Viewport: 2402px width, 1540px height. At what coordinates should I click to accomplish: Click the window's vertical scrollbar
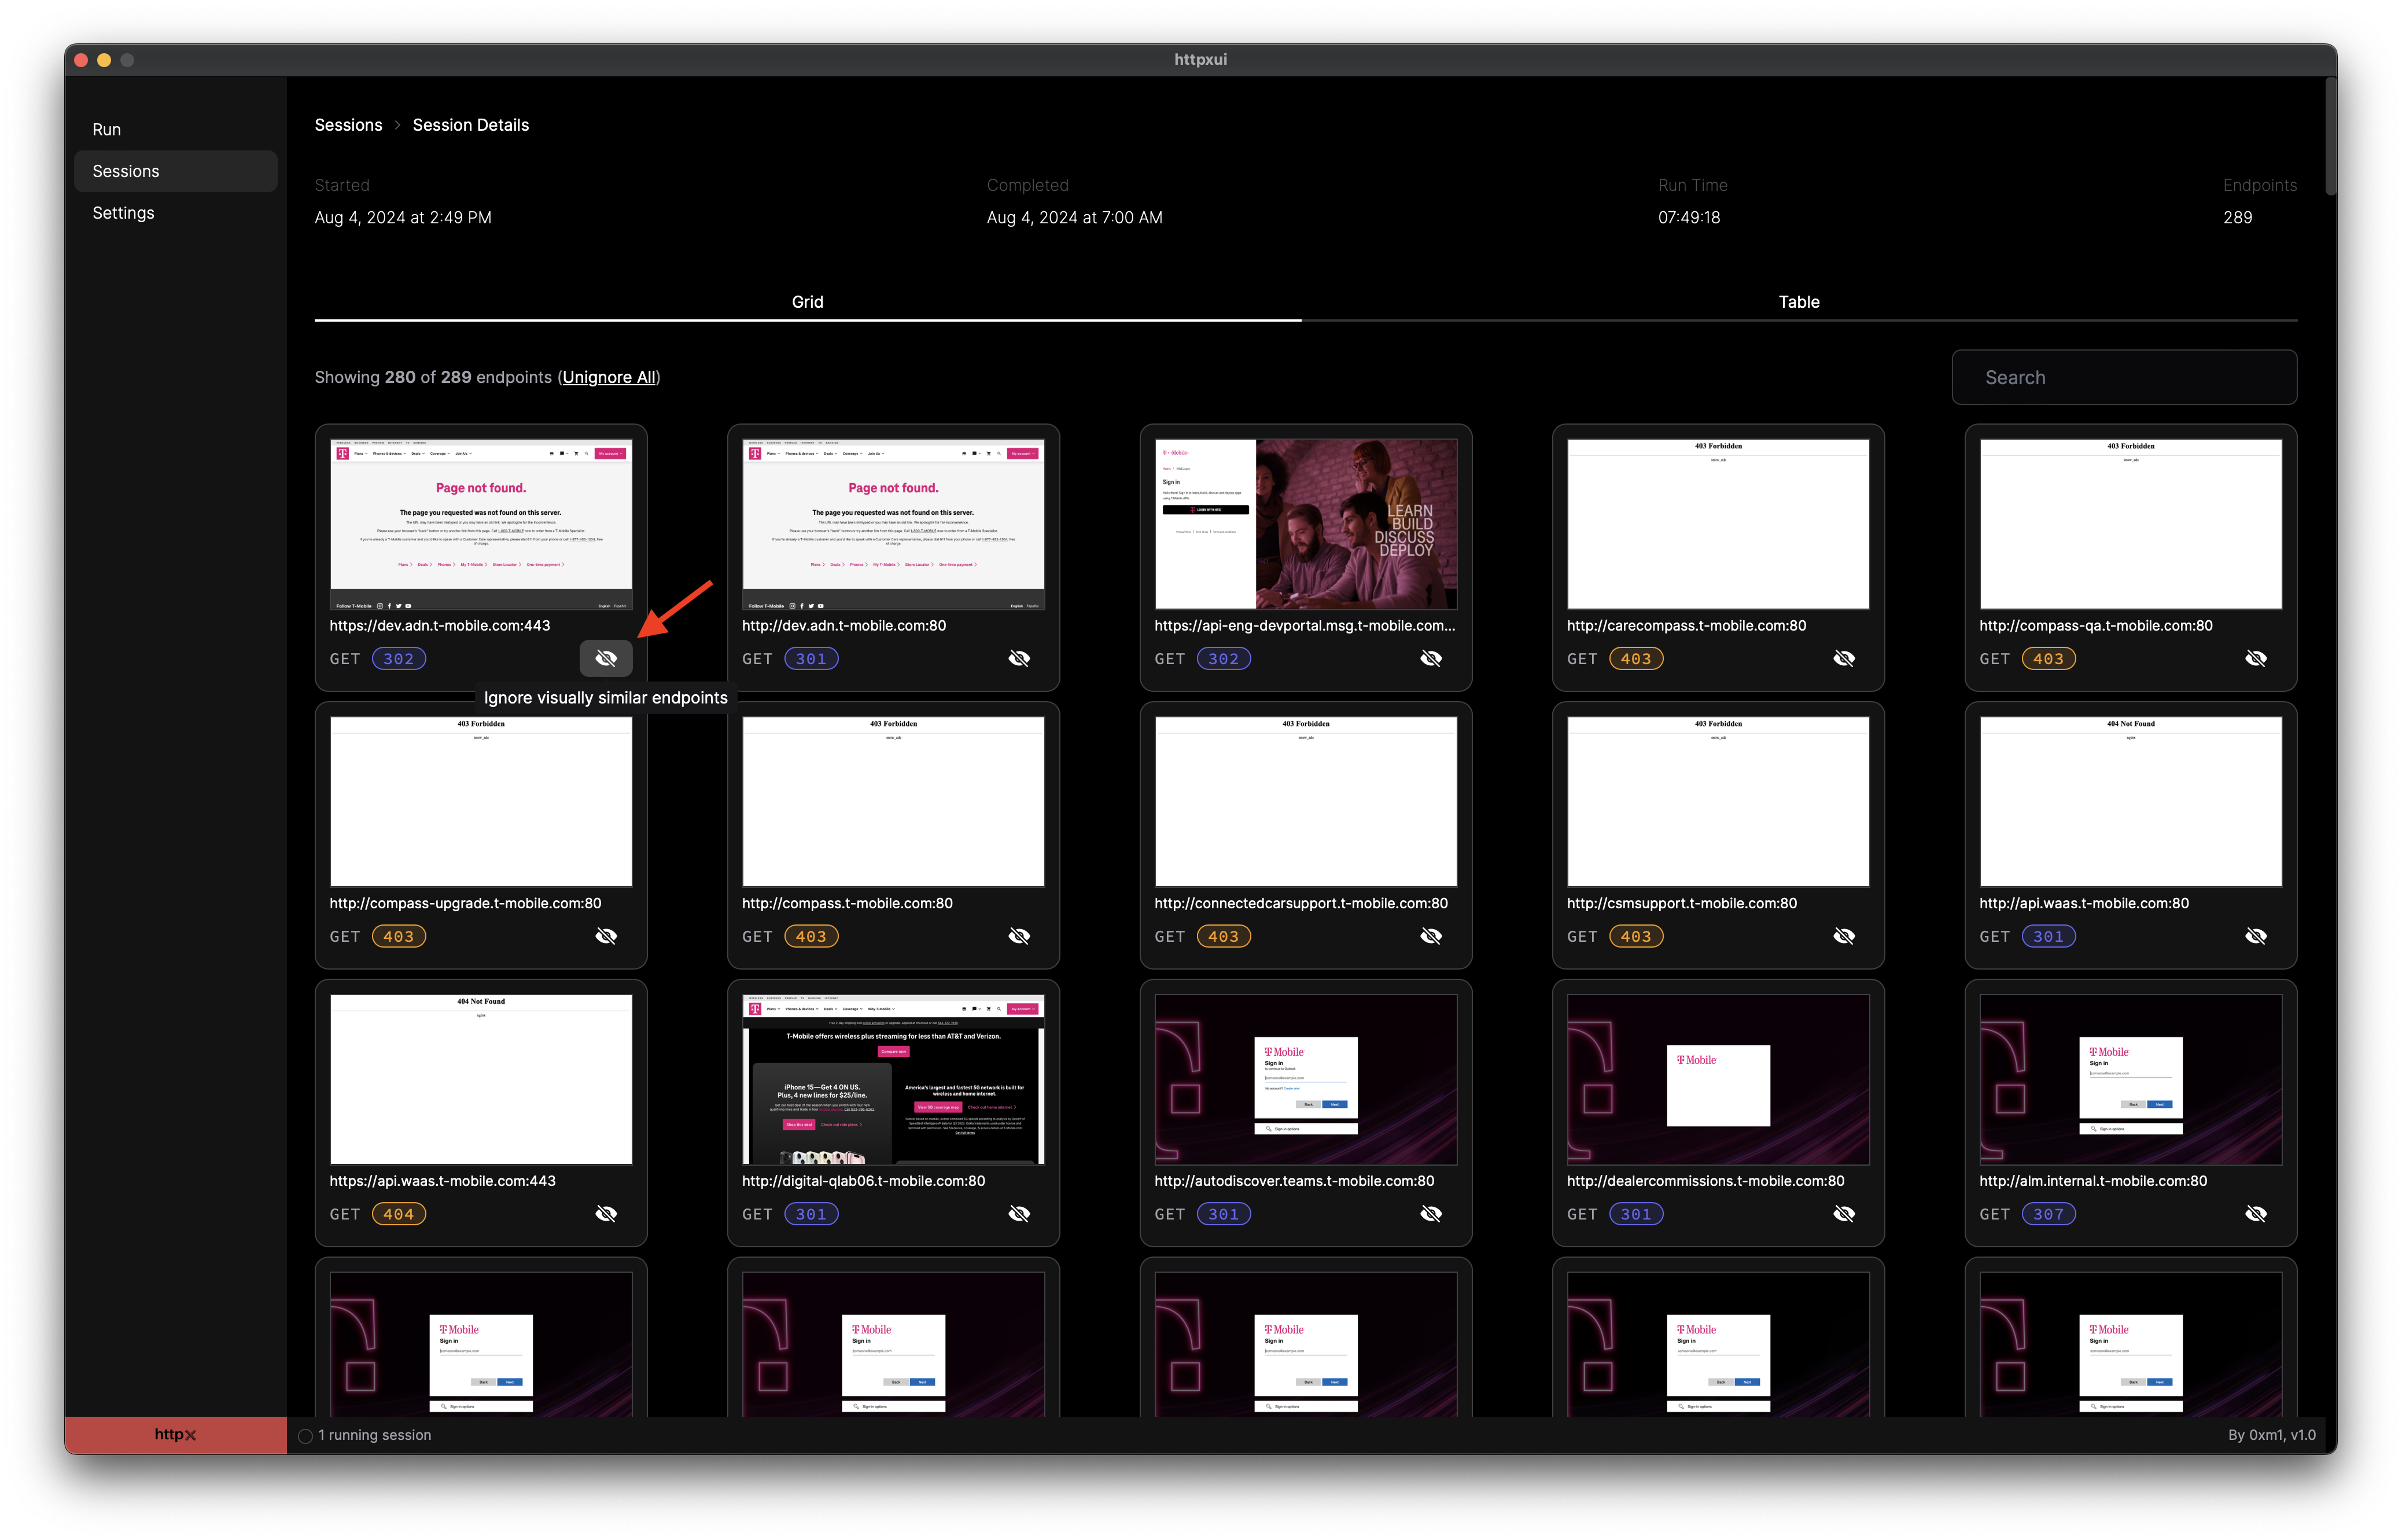[2330, 136]
